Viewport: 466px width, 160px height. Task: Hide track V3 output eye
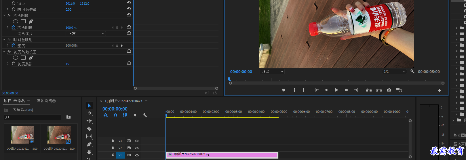pyautogui.click(x=137, y=141)
